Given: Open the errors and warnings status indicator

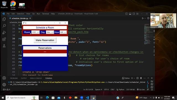Looking at the screenshot, I should (6, 89).
